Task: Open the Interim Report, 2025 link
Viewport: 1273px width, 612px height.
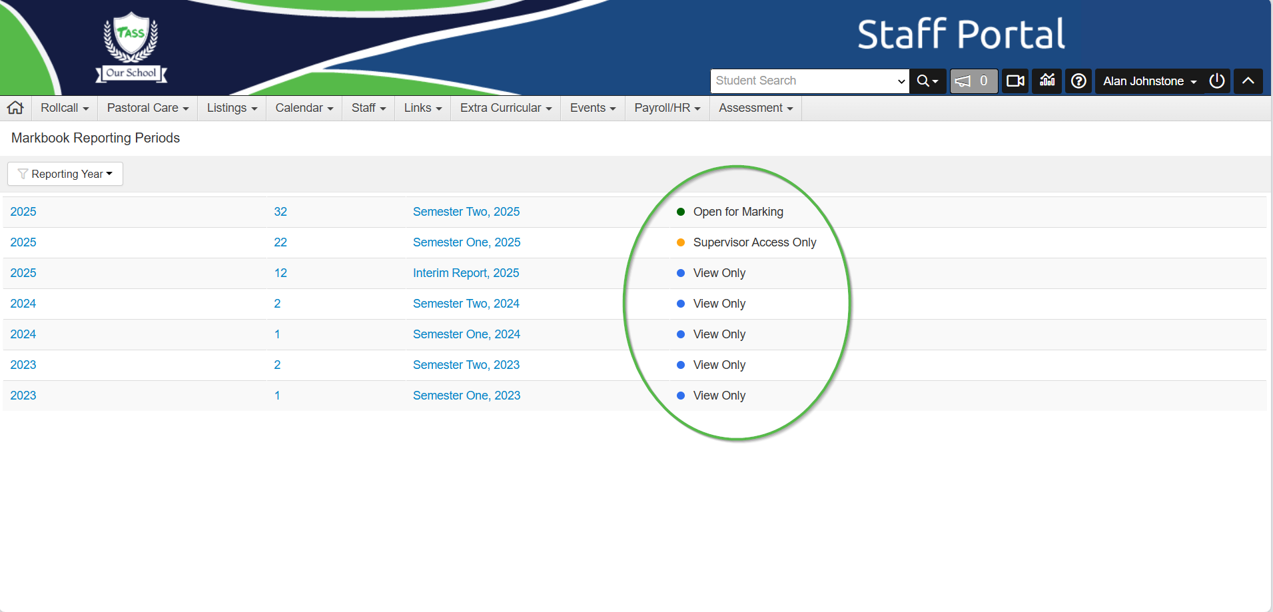Action: [x=466, y=273]
